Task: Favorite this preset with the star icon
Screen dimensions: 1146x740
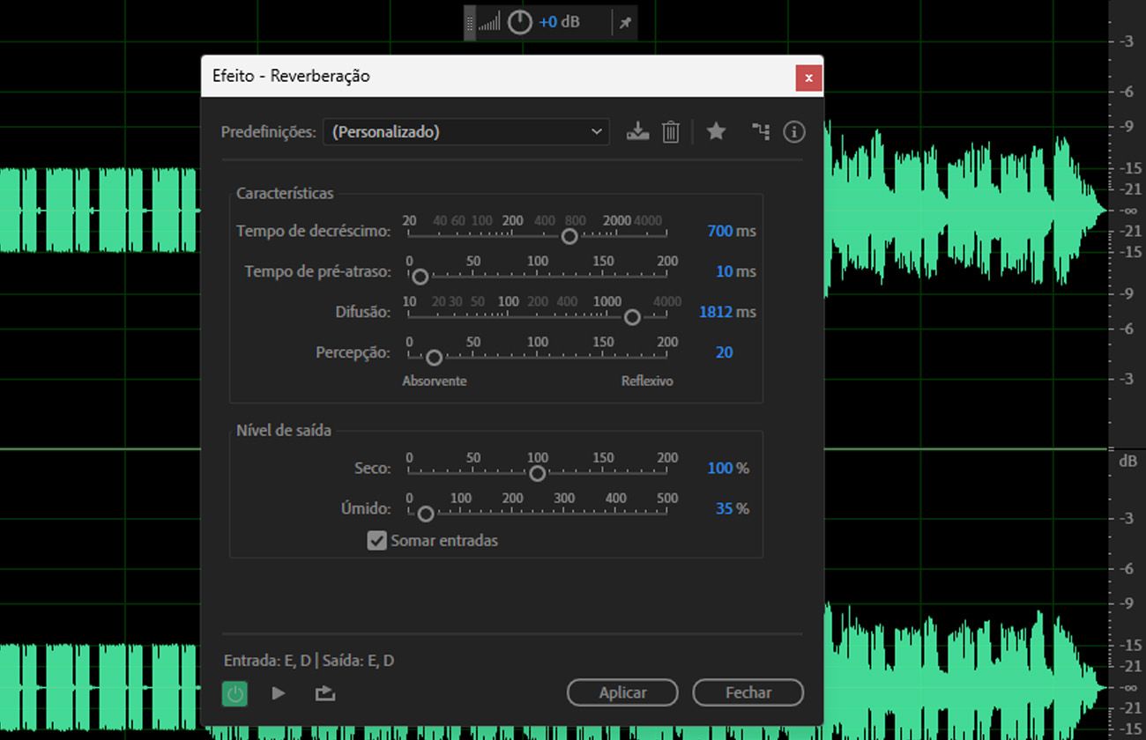Action: pyautogui.click(x=716, y=131)
